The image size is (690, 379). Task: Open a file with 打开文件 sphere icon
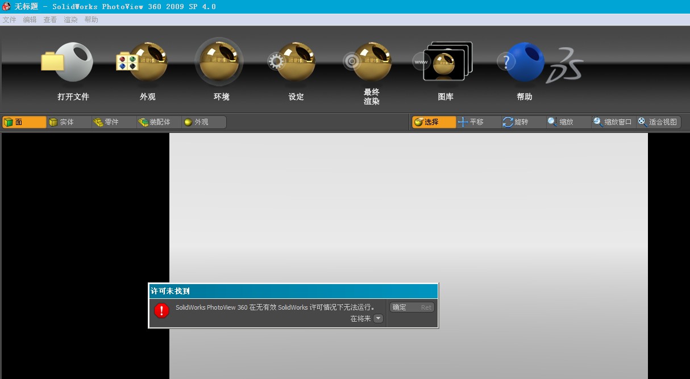[x=68, y=63]
